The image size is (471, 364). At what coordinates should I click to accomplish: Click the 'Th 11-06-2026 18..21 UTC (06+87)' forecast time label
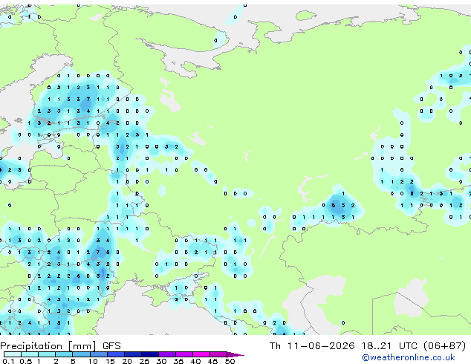(x=368, y=346)
